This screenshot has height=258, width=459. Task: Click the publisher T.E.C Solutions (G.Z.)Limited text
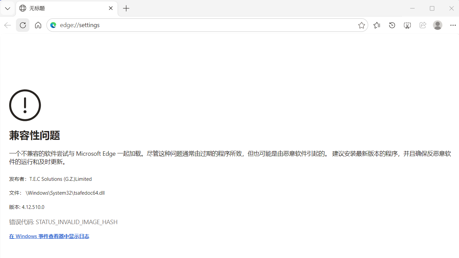click(61, 179)
